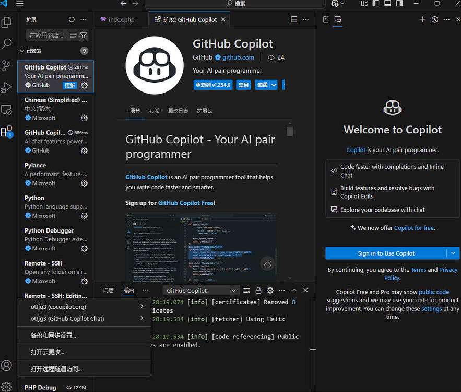Click the 更新 badge on GitHub Copilot

pyautogui.click(x=69, y=85)
